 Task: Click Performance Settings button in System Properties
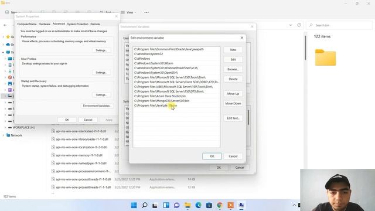101,50
